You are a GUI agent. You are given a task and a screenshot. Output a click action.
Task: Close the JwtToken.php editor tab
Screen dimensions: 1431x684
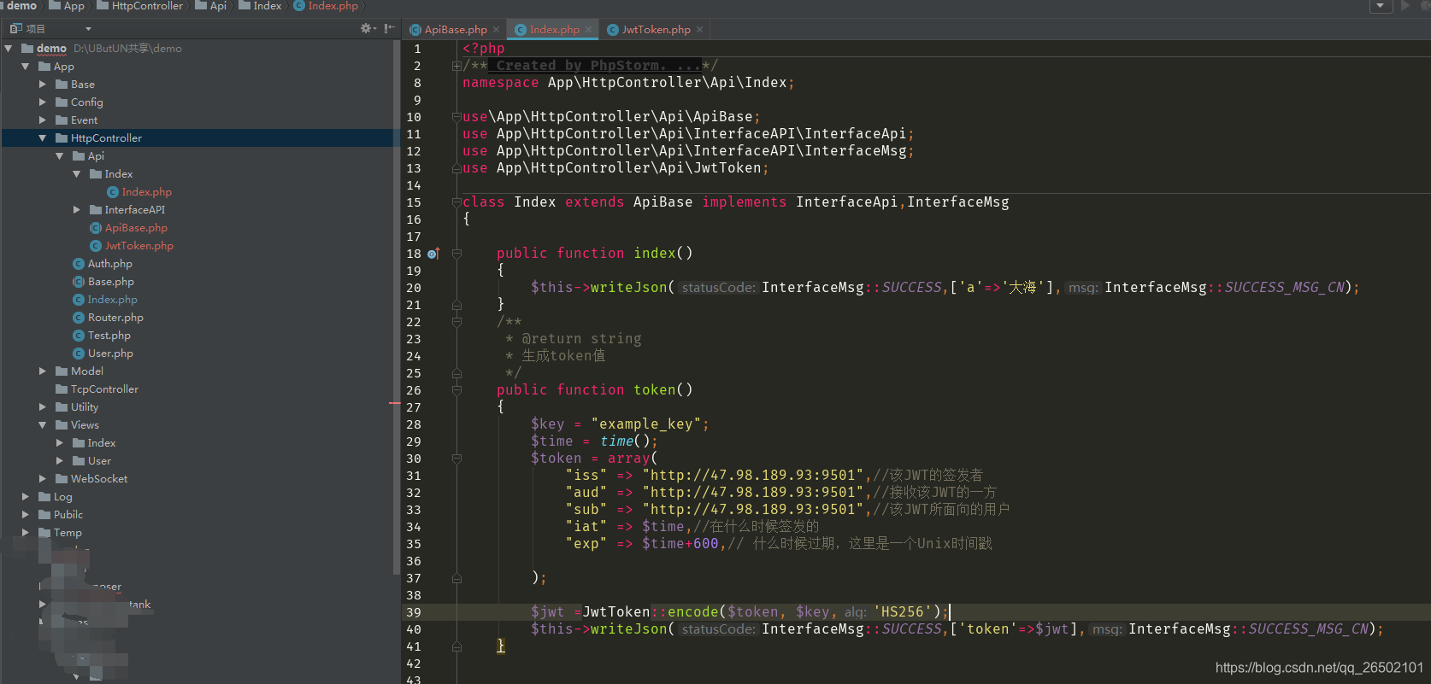(699, 30)
